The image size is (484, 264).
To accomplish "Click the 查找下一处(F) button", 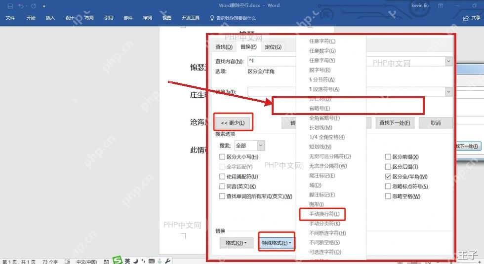I will 395,123.
